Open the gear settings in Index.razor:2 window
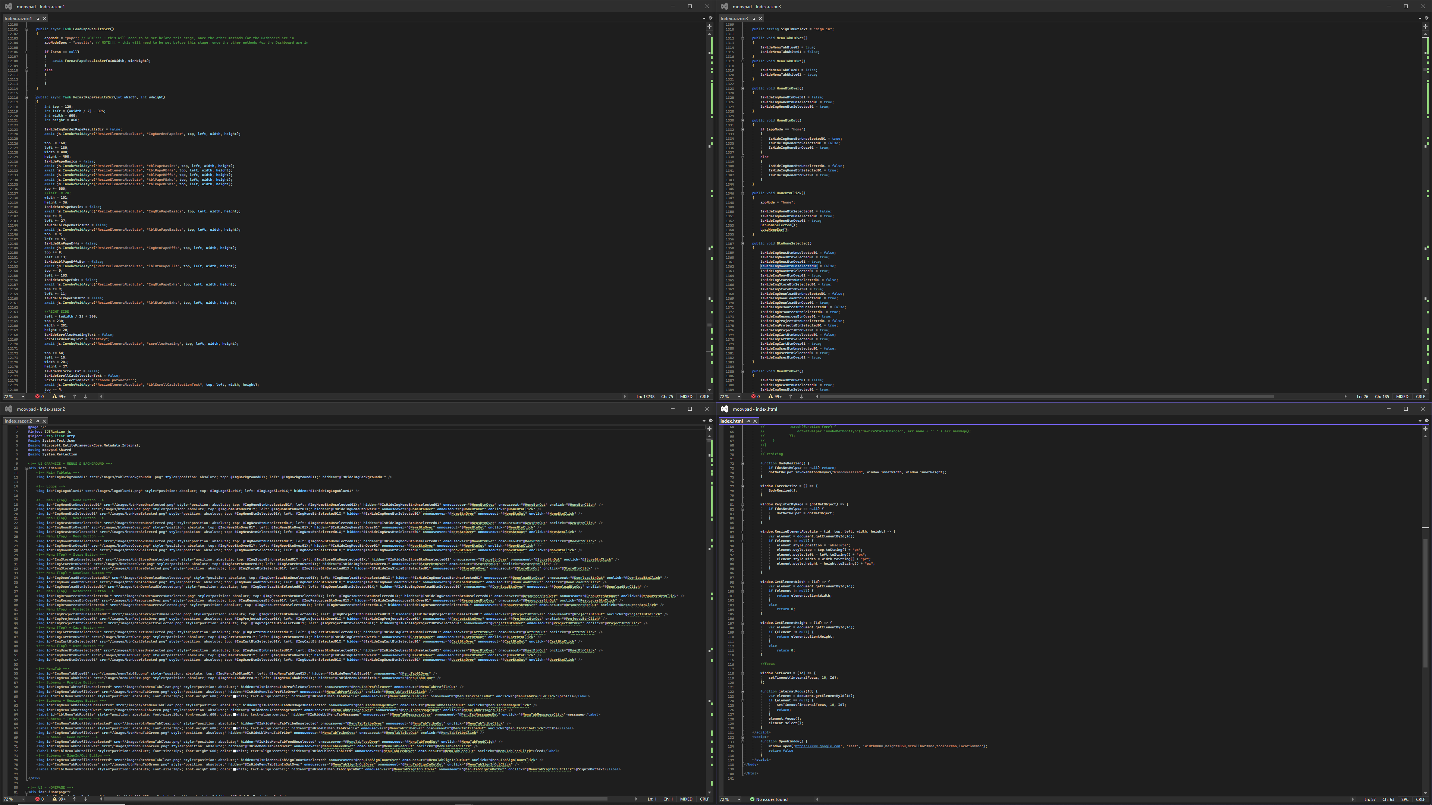The image size is (1432, 805). (710, 421)
